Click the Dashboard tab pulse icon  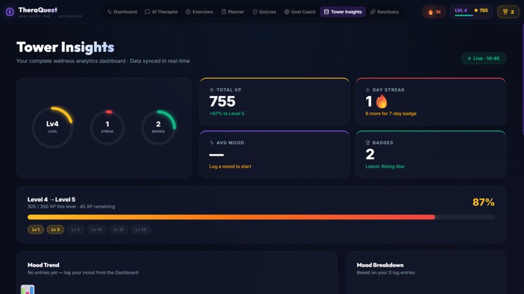tap(109, 12)
